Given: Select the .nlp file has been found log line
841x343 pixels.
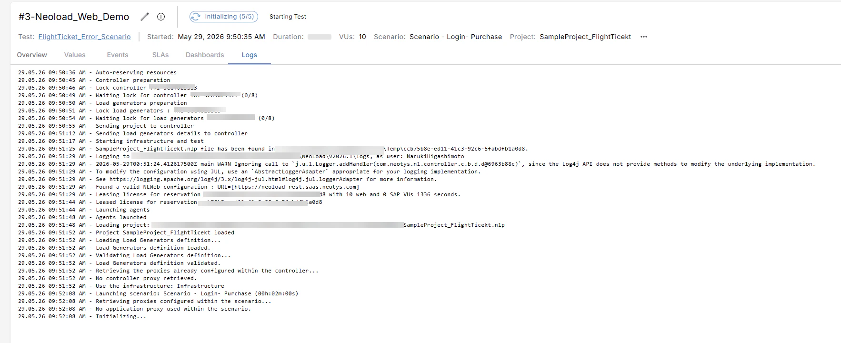Looking at the screenshot, I should [x=273, y=149].
